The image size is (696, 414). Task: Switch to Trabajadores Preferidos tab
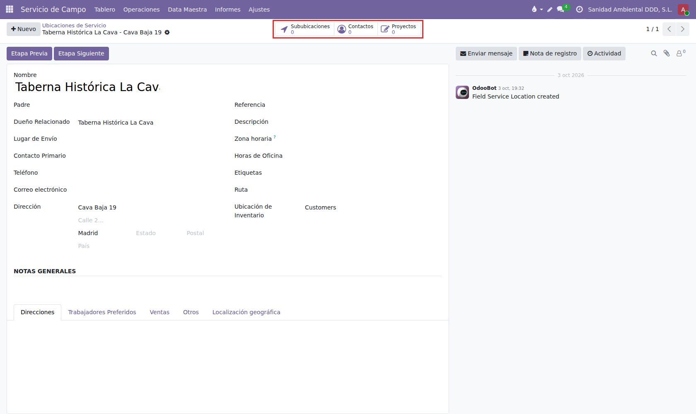[102, 312]
